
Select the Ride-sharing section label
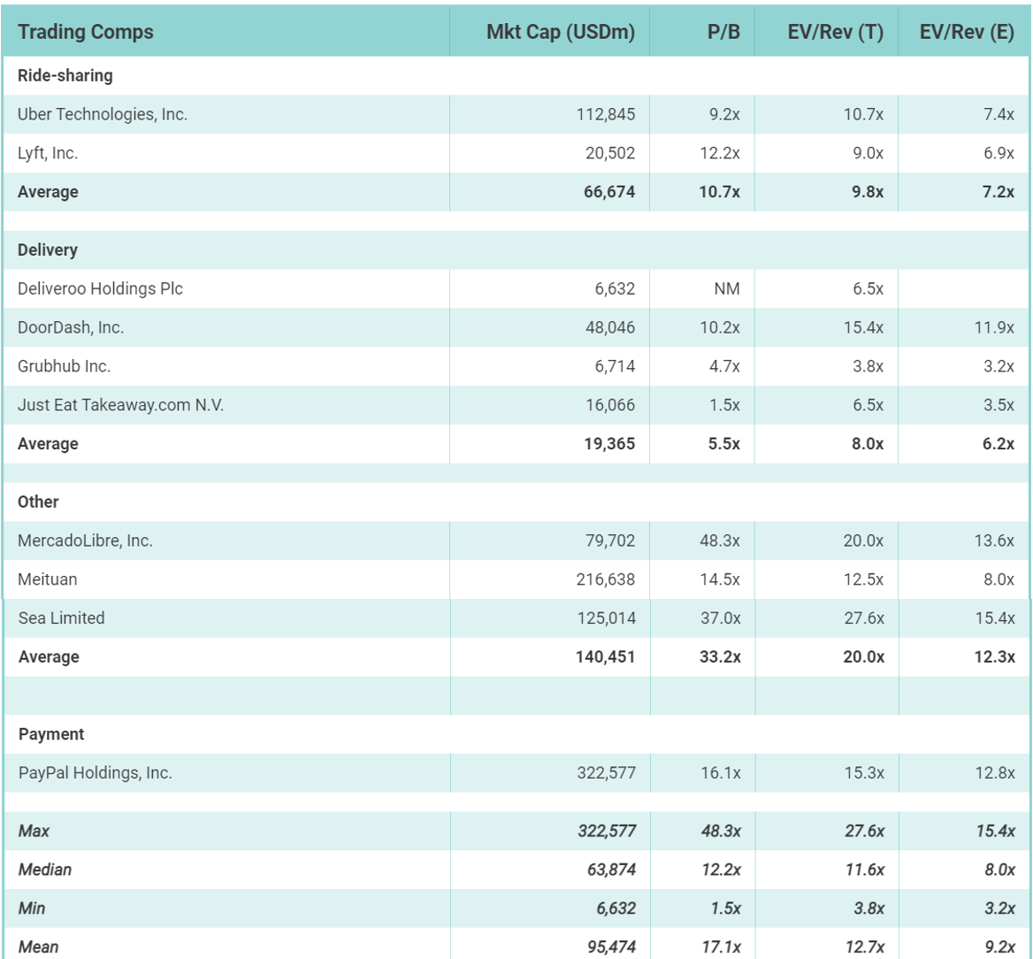65,76
